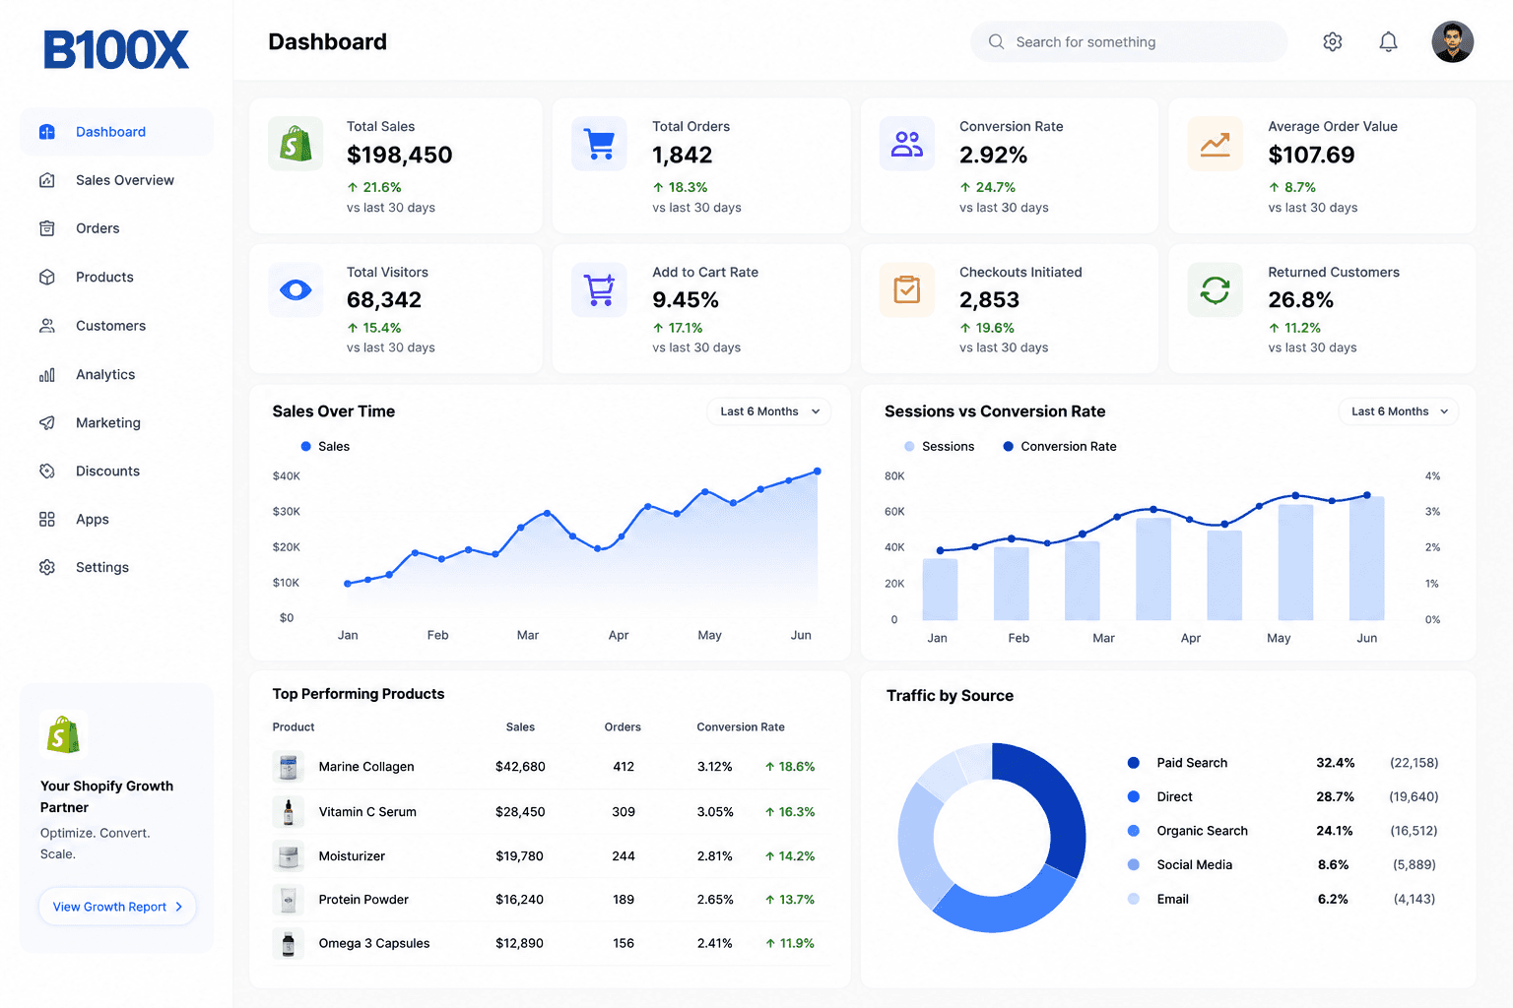This screenshot has width=1513, height=1008.
Task: Click the Protein Powder product thumbnail
Action: click(289, 900)
